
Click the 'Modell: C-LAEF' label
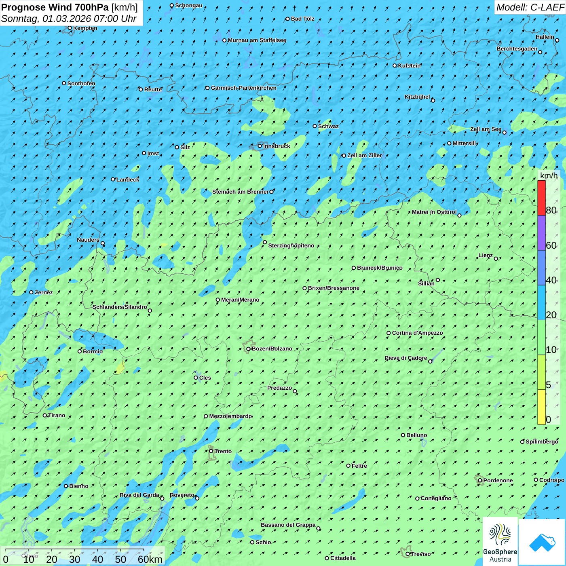tap(530, 7)
